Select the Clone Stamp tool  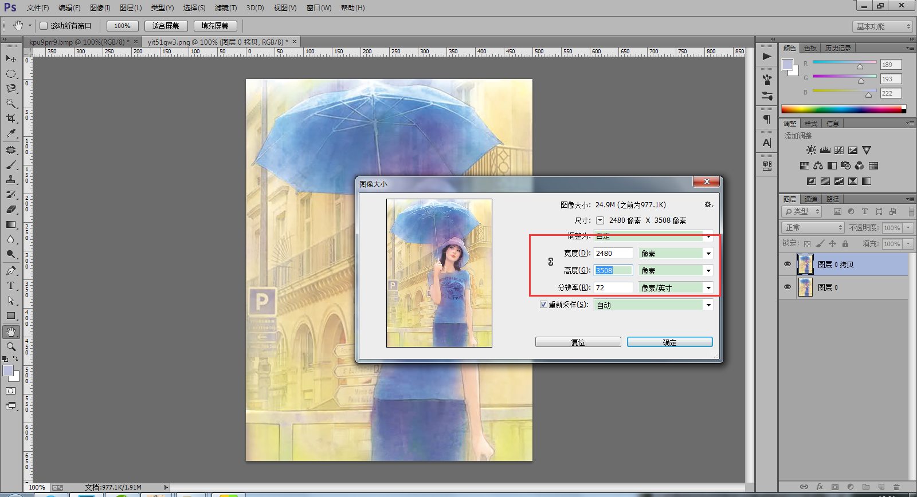tap(11, 180)
